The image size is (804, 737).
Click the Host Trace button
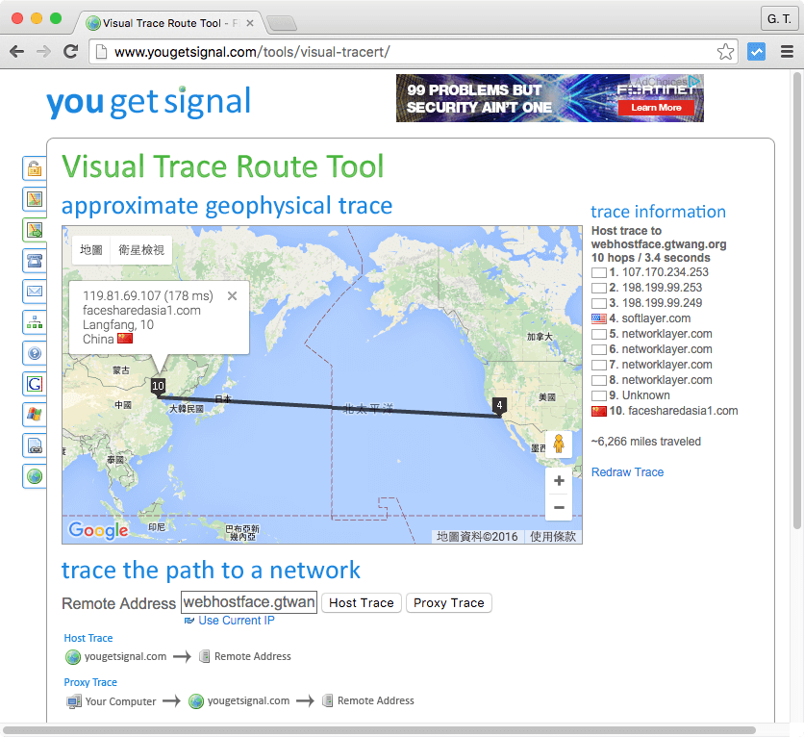361,603
